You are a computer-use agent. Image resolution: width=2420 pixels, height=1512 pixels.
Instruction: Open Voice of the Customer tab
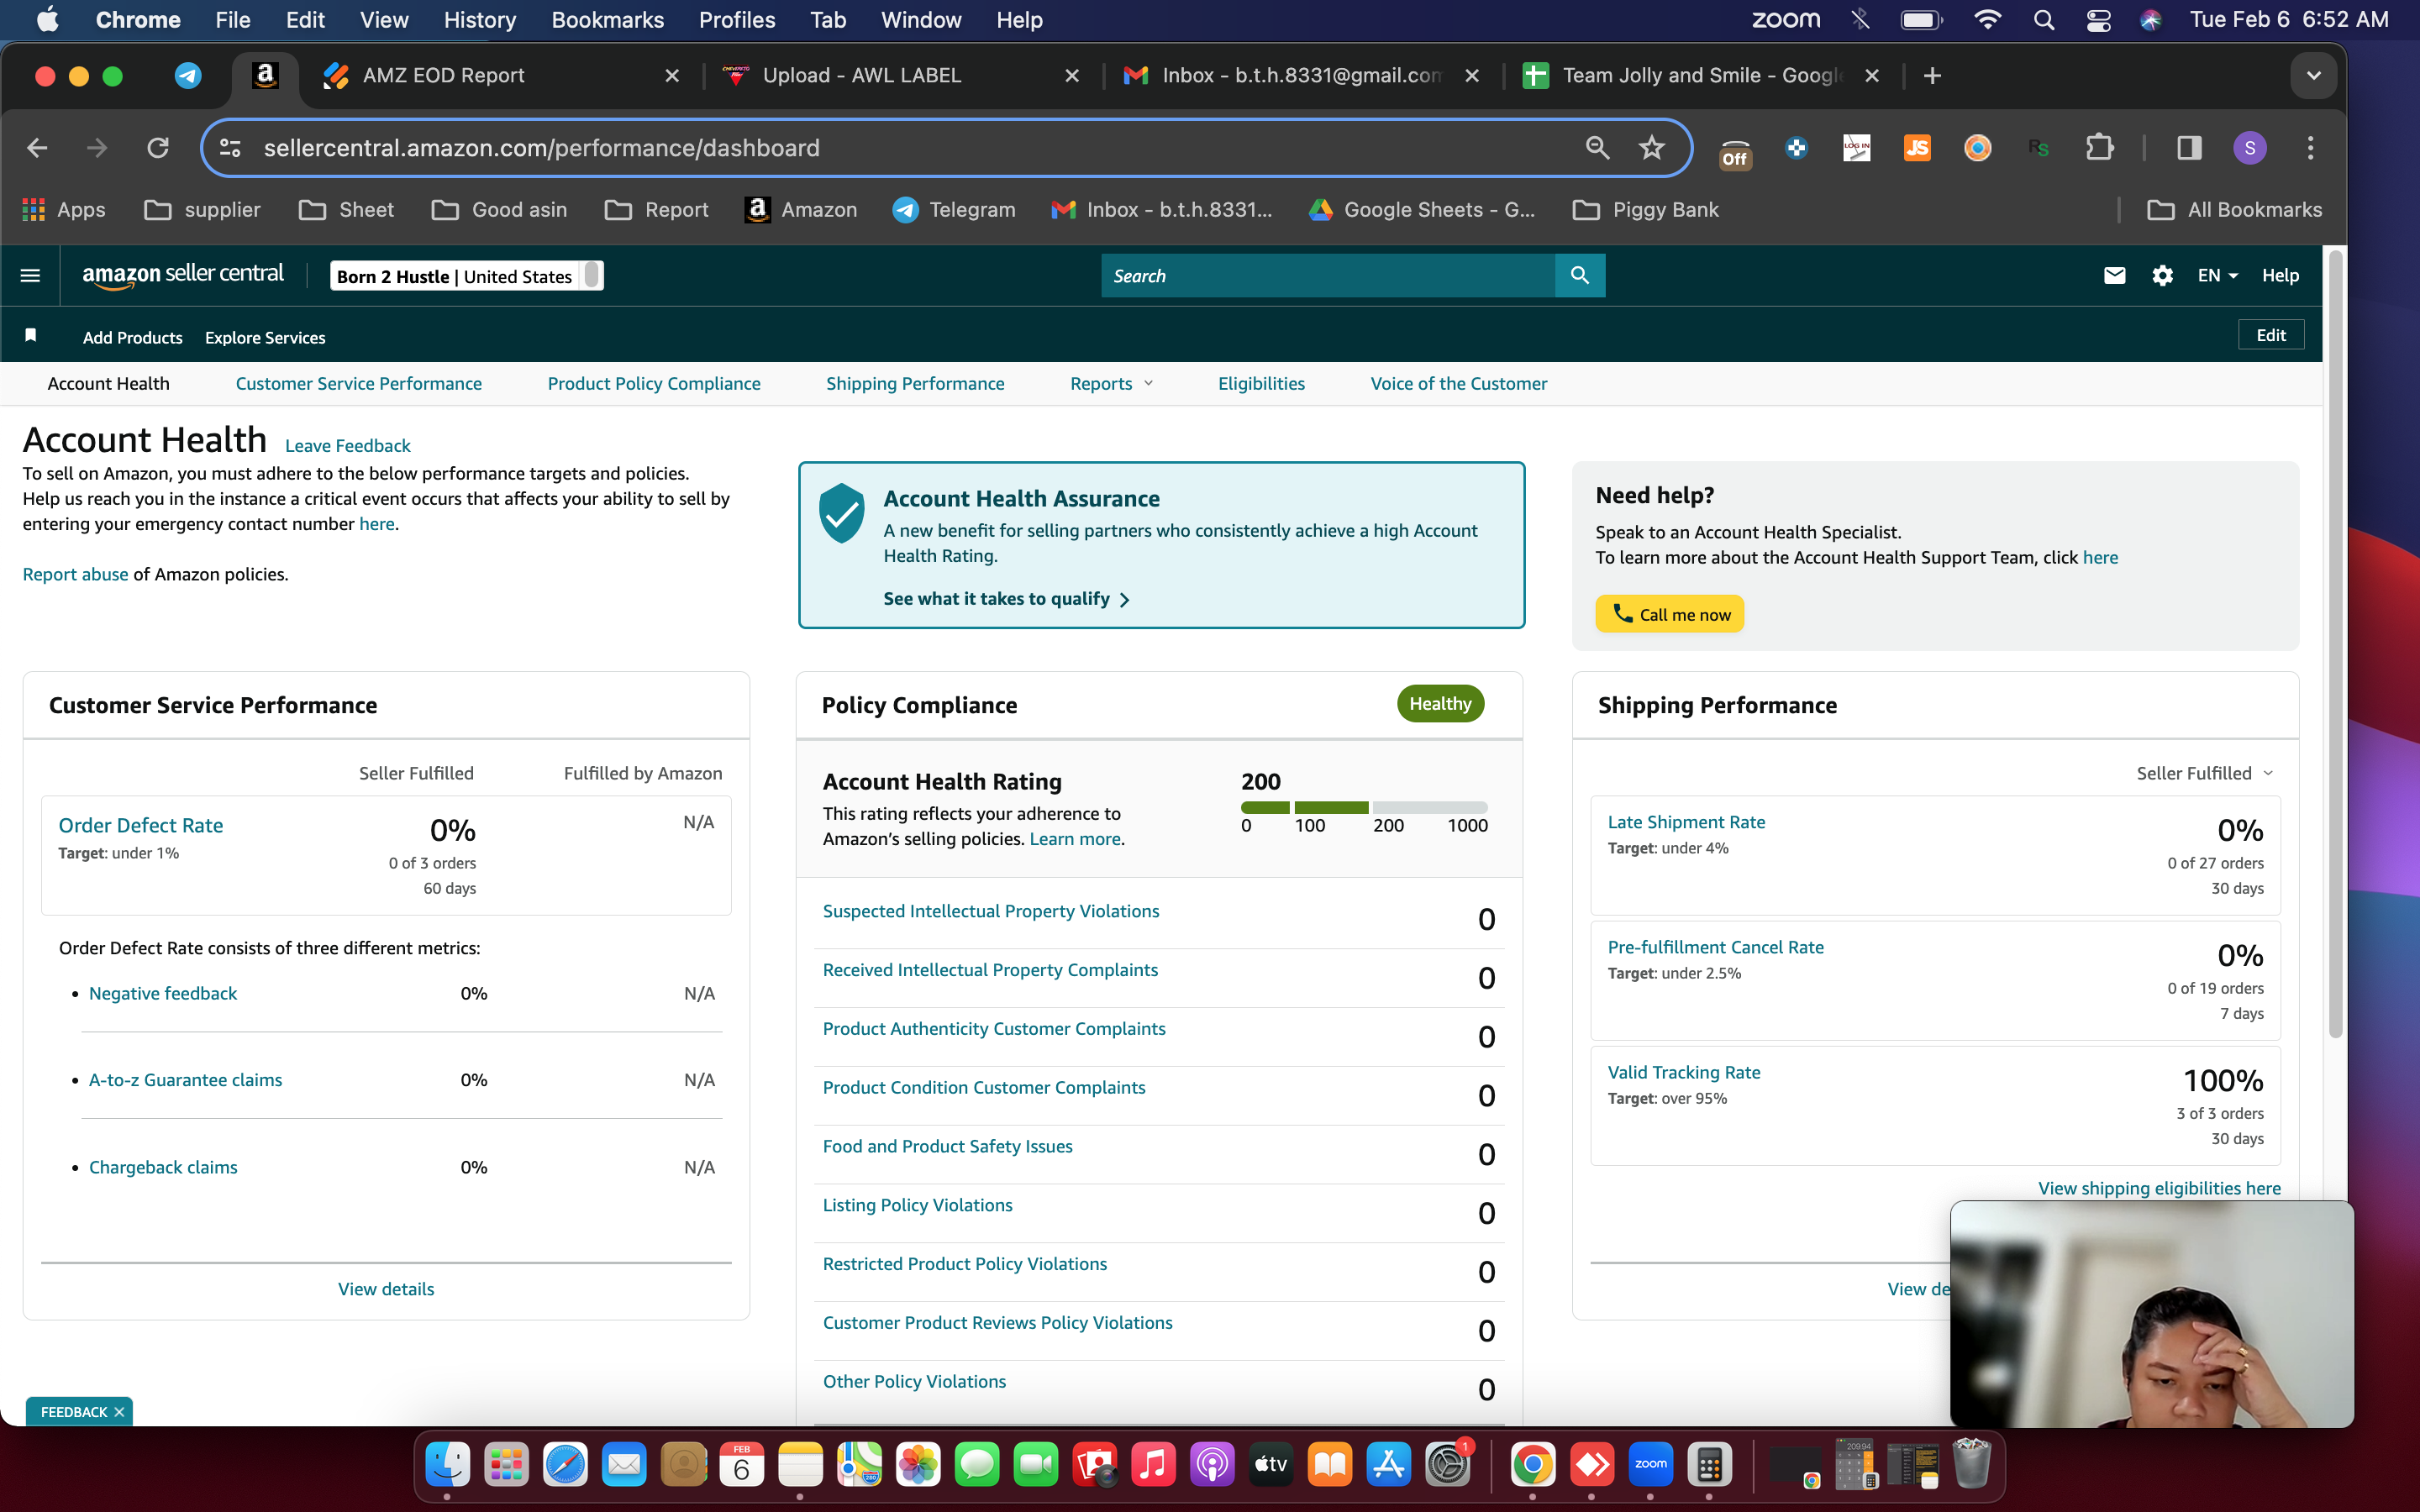pyautogui.click(x=1458, y=384)
